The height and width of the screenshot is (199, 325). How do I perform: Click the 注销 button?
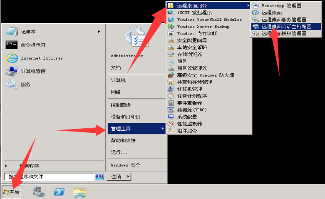(x=116, y=177)
